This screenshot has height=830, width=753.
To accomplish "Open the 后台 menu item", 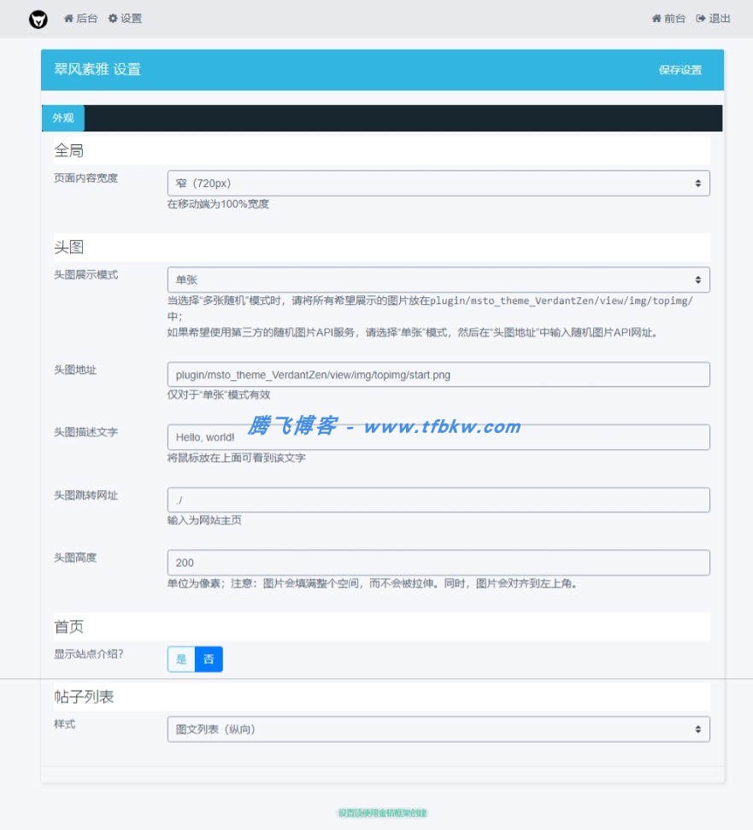I will [85, 18].
